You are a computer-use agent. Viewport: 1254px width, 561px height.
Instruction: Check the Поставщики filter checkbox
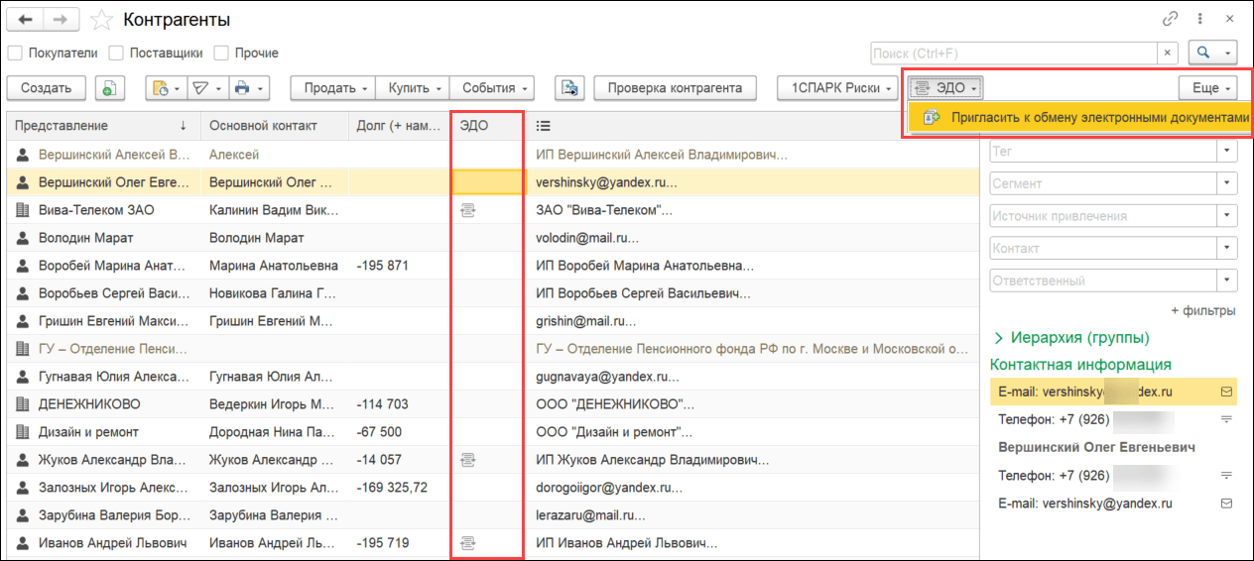[116, 54]
